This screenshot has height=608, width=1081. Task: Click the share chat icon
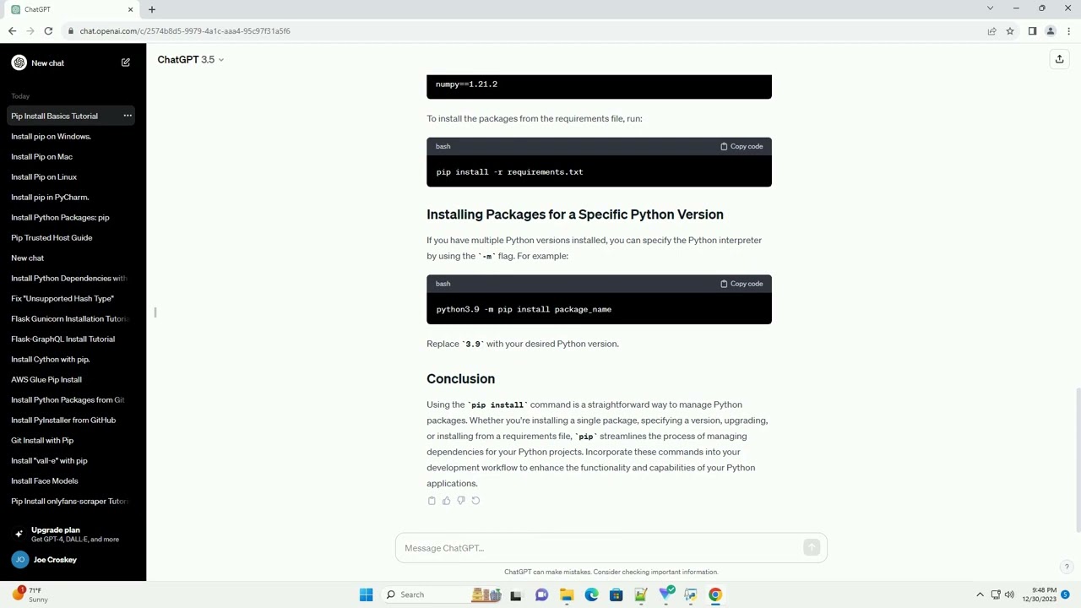(x=1059, y=59)
